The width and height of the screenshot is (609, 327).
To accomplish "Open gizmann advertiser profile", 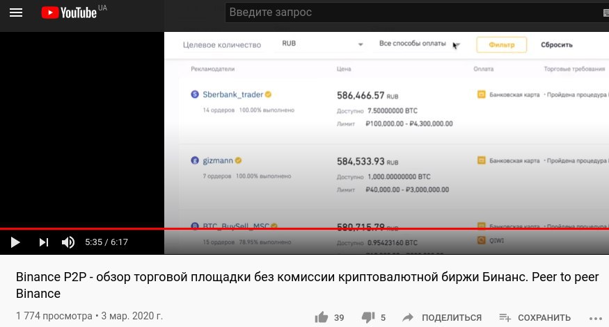I will pyautogui.click(x=217, y=160).
